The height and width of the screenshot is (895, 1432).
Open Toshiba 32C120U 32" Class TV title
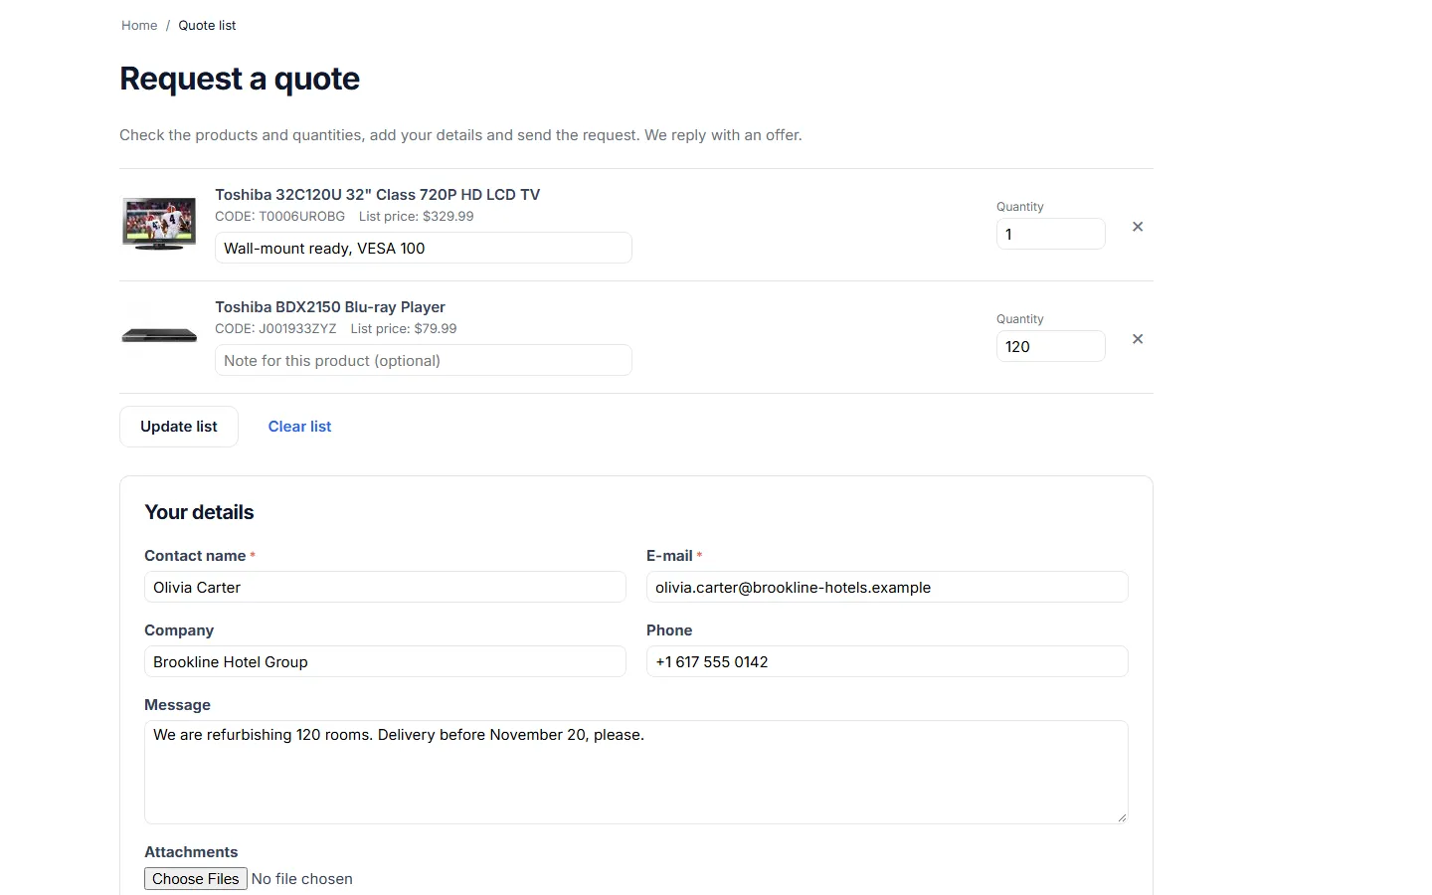(x=378, y=195)
